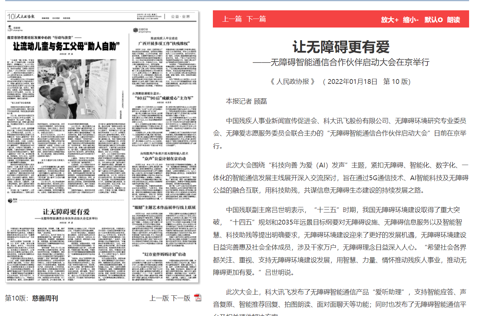Reset font size with 默认O
The width and height of the screenshot is (477, 316).
click(x=433, y=20)
